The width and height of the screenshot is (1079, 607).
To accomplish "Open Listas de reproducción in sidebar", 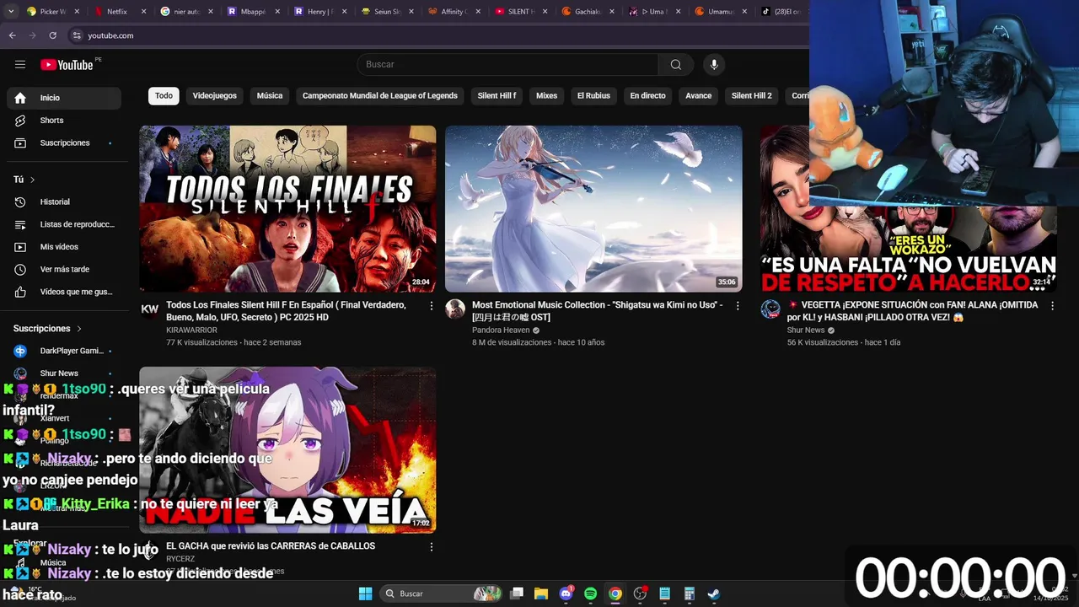I will [x=64, y=224].
